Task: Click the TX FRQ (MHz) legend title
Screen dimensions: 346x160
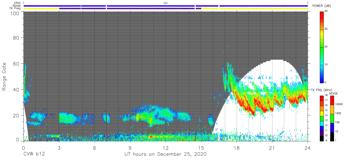Action: tap(322, 90)
